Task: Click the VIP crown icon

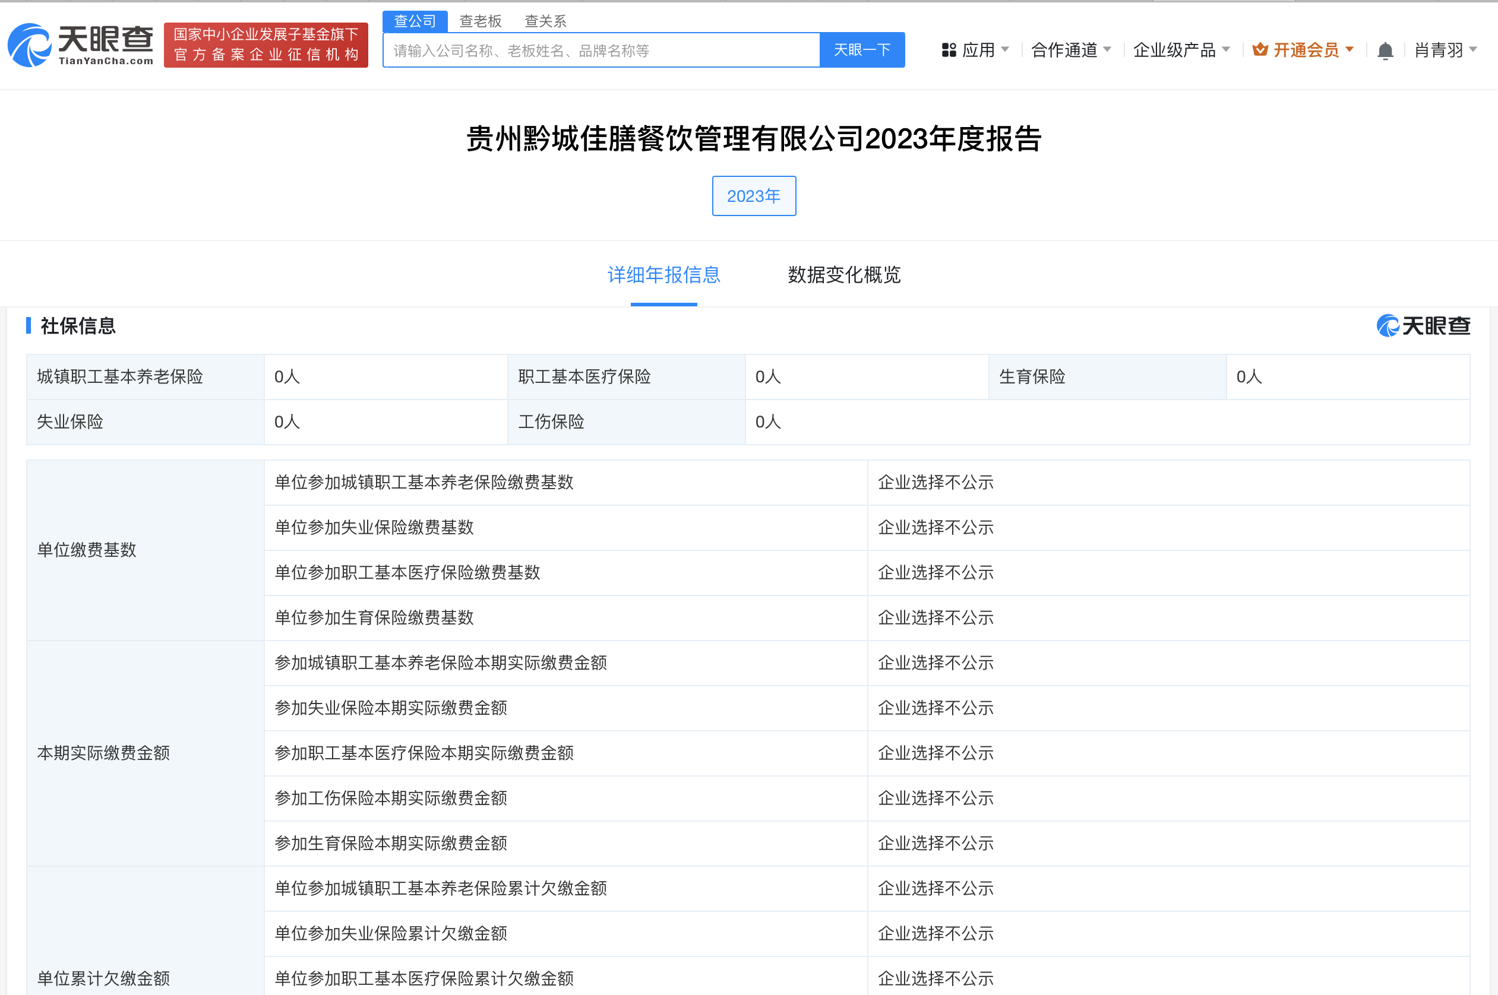Action: [1260, 50]
